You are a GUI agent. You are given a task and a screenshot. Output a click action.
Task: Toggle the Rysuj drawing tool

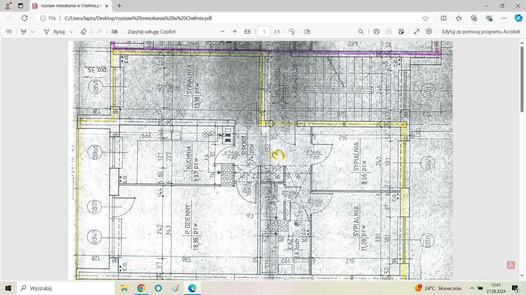click(x=54, y=32)
